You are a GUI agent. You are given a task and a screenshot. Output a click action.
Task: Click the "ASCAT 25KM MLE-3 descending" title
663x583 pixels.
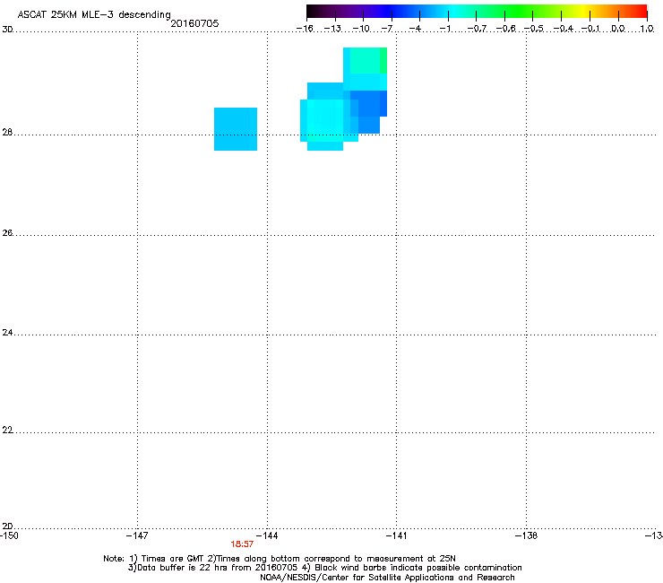pos(94,14)
